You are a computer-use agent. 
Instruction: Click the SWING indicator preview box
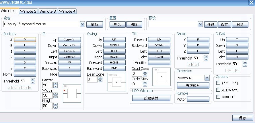click(116, 82)
